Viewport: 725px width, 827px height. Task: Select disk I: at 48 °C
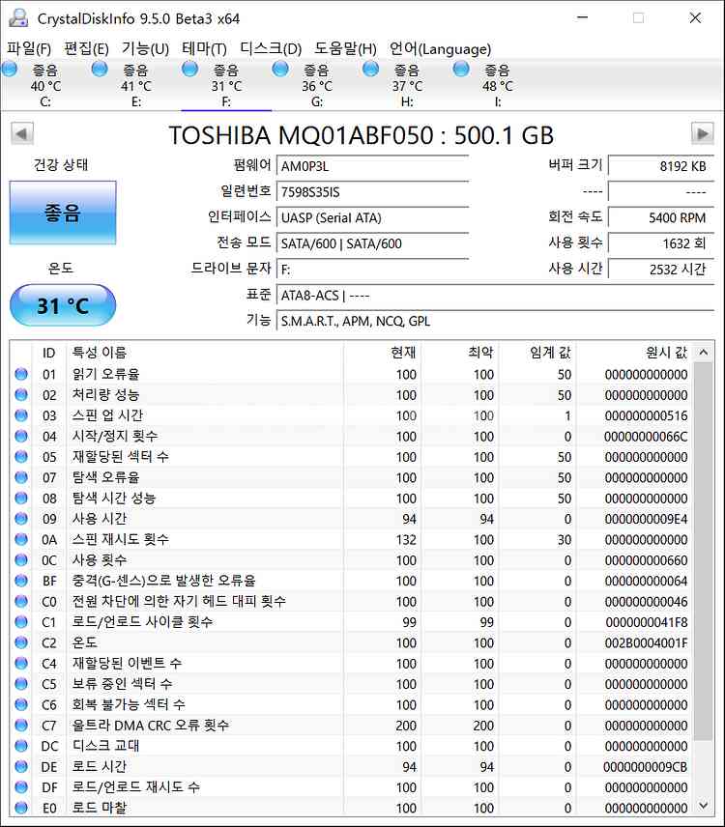pyautogui.click(x=497, y=85)
